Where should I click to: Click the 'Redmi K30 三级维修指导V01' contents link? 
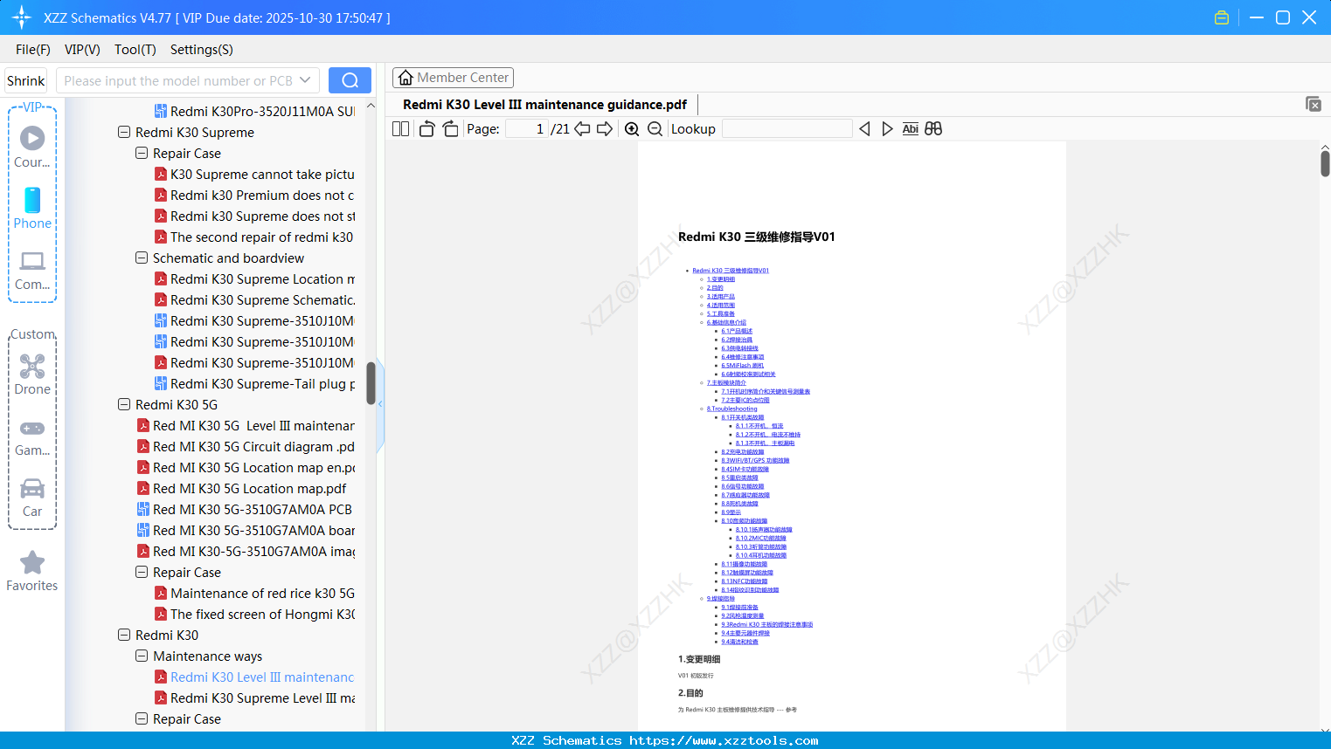[731, 271]
